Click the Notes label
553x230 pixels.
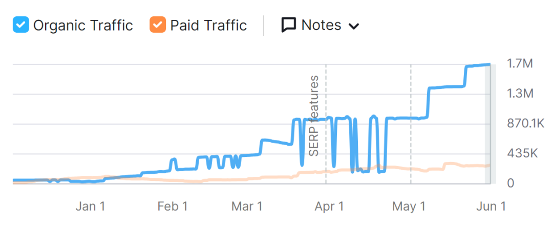(321, 25)
